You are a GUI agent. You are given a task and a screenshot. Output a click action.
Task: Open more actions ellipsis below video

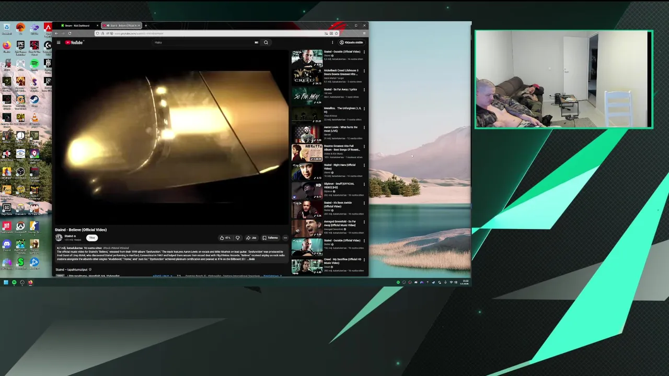click(x=285, y=238)
